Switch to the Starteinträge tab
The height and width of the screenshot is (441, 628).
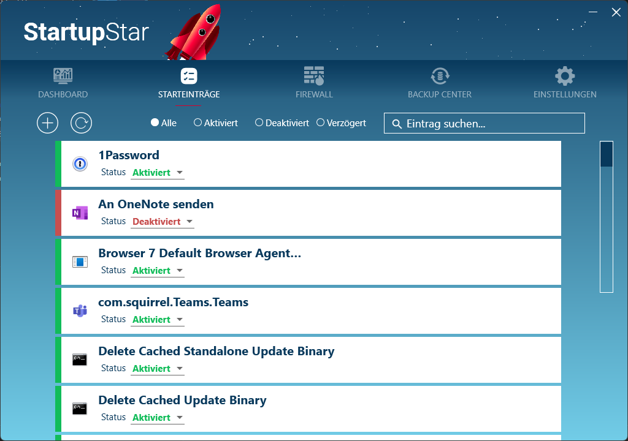188,83
